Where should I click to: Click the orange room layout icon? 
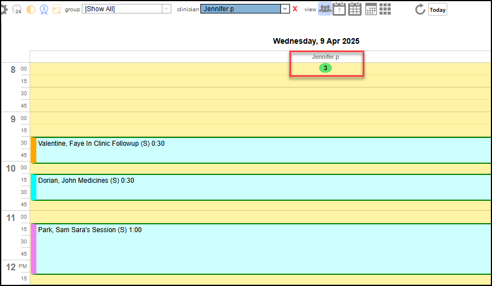tap(57, 10)
